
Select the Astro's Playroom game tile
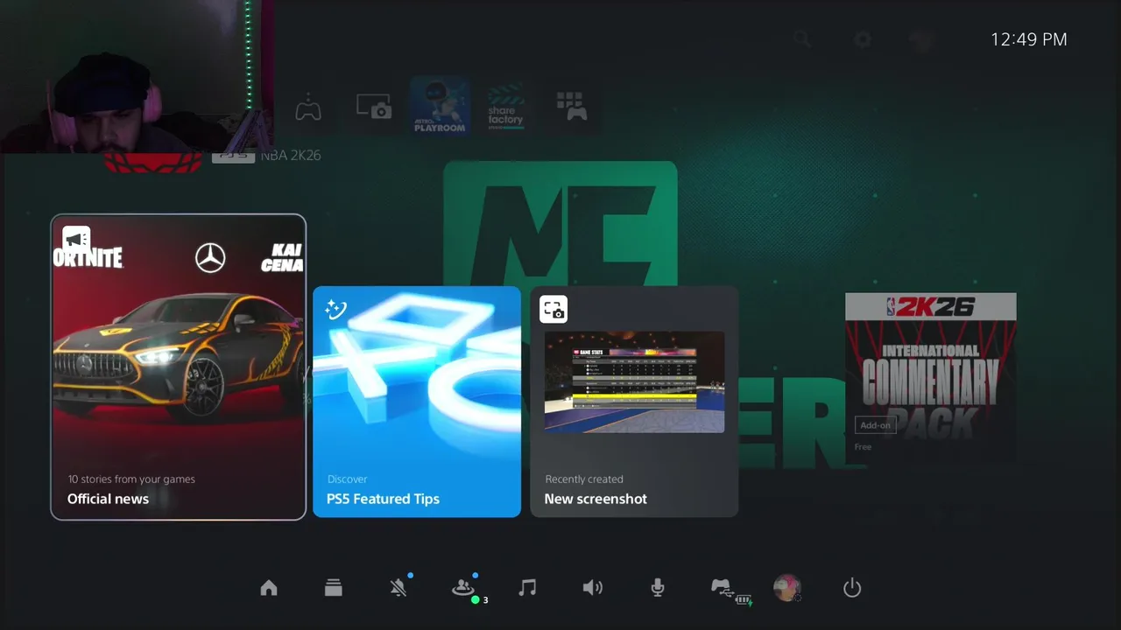point(441,108)
